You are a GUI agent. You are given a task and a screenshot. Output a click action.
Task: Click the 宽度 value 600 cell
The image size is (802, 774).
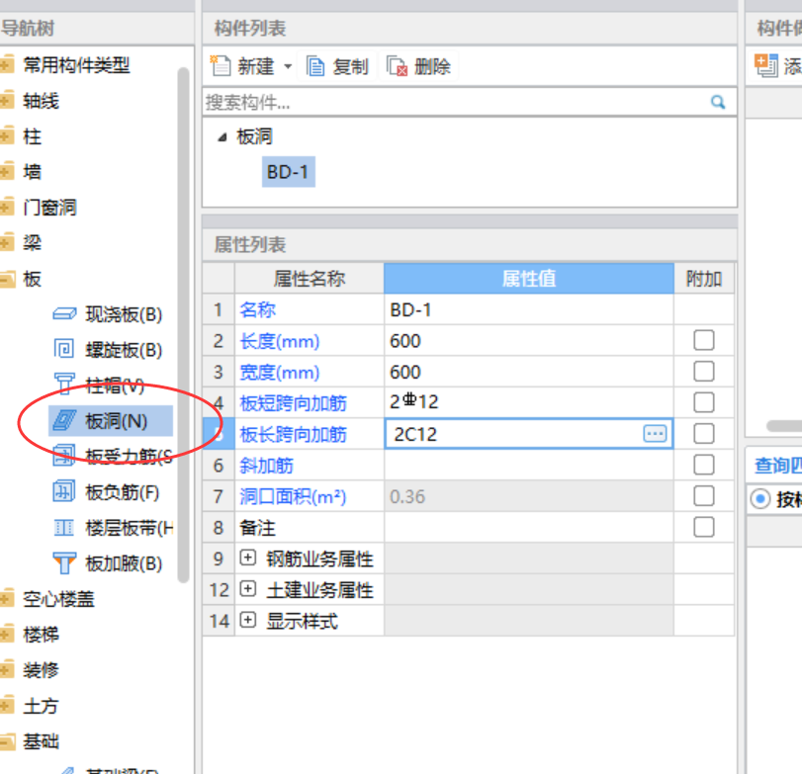click(528, 372)
